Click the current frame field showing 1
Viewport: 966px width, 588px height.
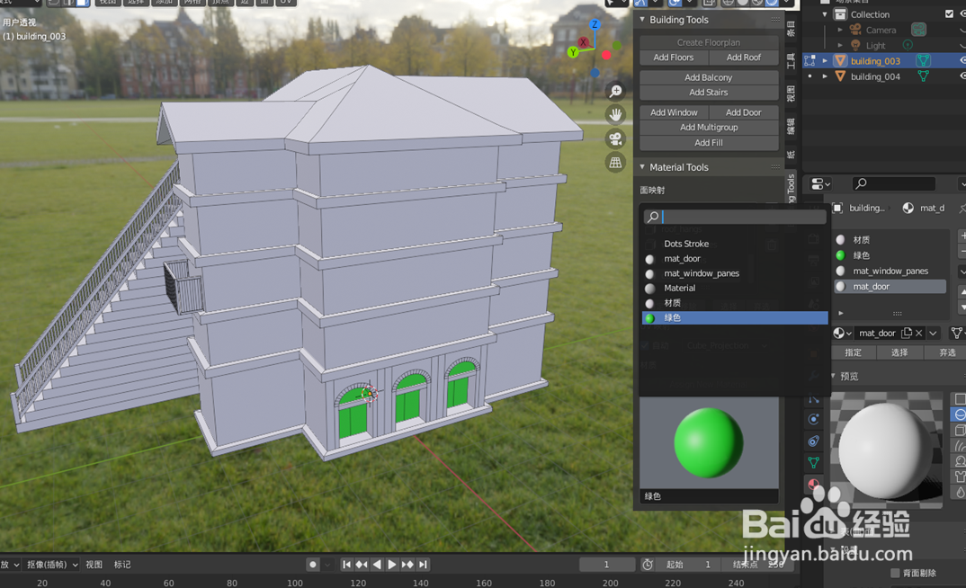point(608,564)
